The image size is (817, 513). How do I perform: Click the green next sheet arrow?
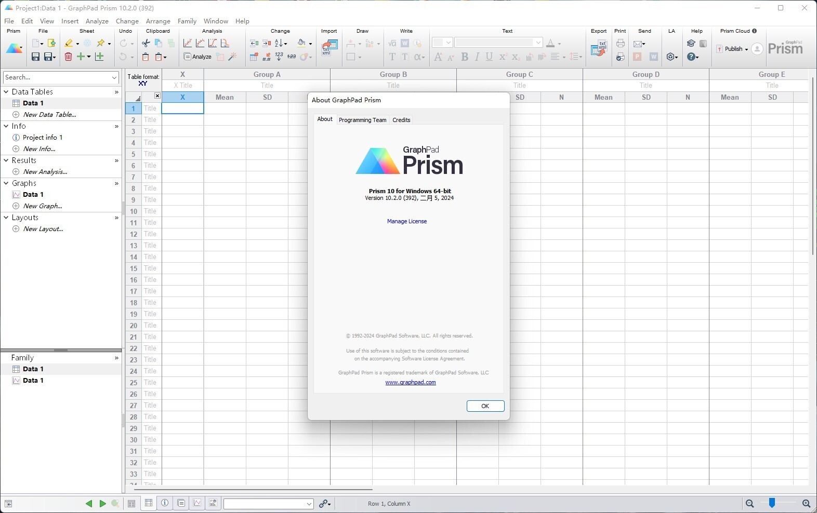102,504
